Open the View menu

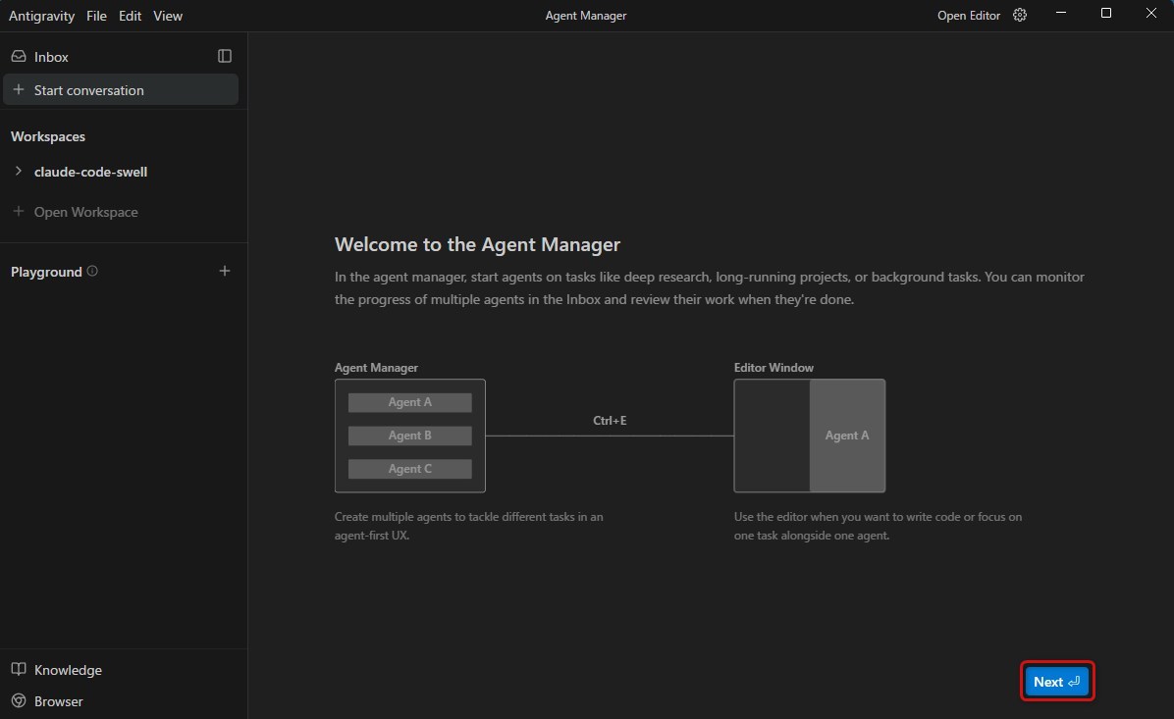click(x=168, y=16)
